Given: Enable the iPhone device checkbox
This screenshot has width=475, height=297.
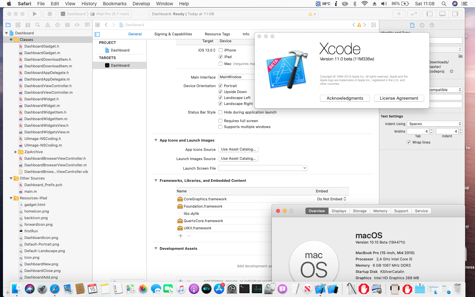Looking at the screenshot, I should [221, 50].
